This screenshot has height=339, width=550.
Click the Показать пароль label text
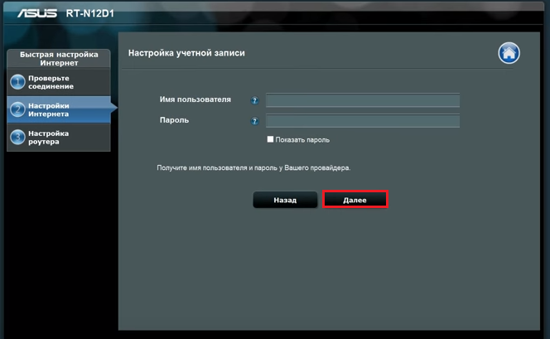302,140
